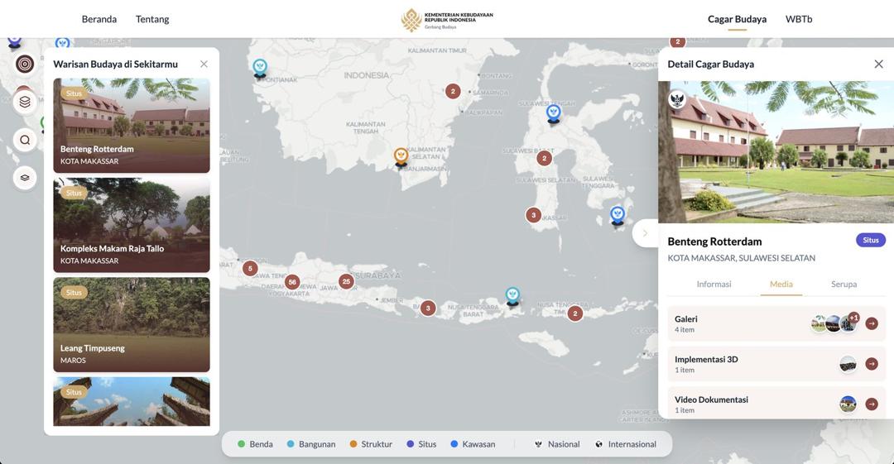Open the Benteng Rotterdam card in list
894x464 pixels.
click(132, 126)
